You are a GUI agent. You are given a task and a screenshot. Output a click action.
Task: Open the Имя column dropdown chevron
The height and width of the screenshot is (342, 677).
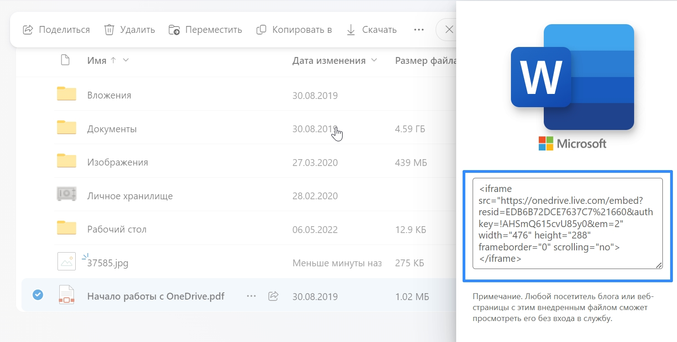point(126,60)
